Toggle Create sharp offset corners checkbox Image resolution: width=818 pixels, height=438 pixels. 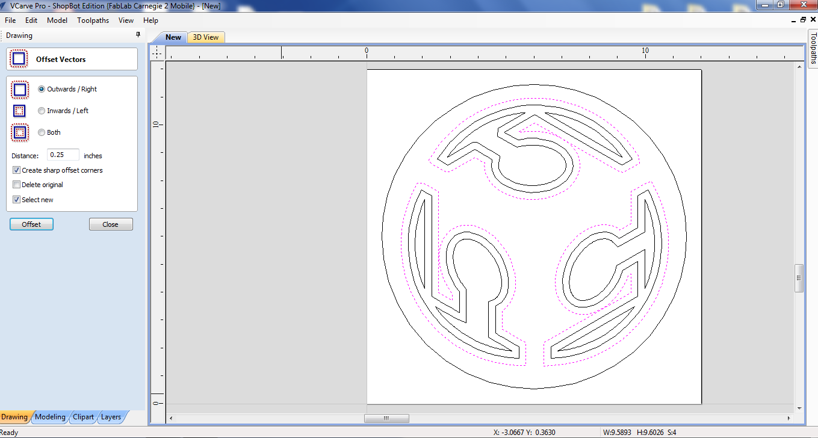click(x=17, y=170)
